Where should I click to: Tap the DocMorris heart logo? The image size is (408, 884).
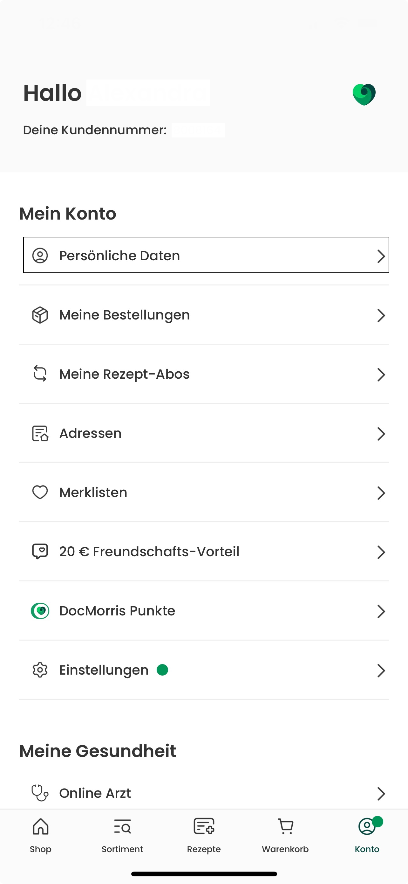[364, 95]
